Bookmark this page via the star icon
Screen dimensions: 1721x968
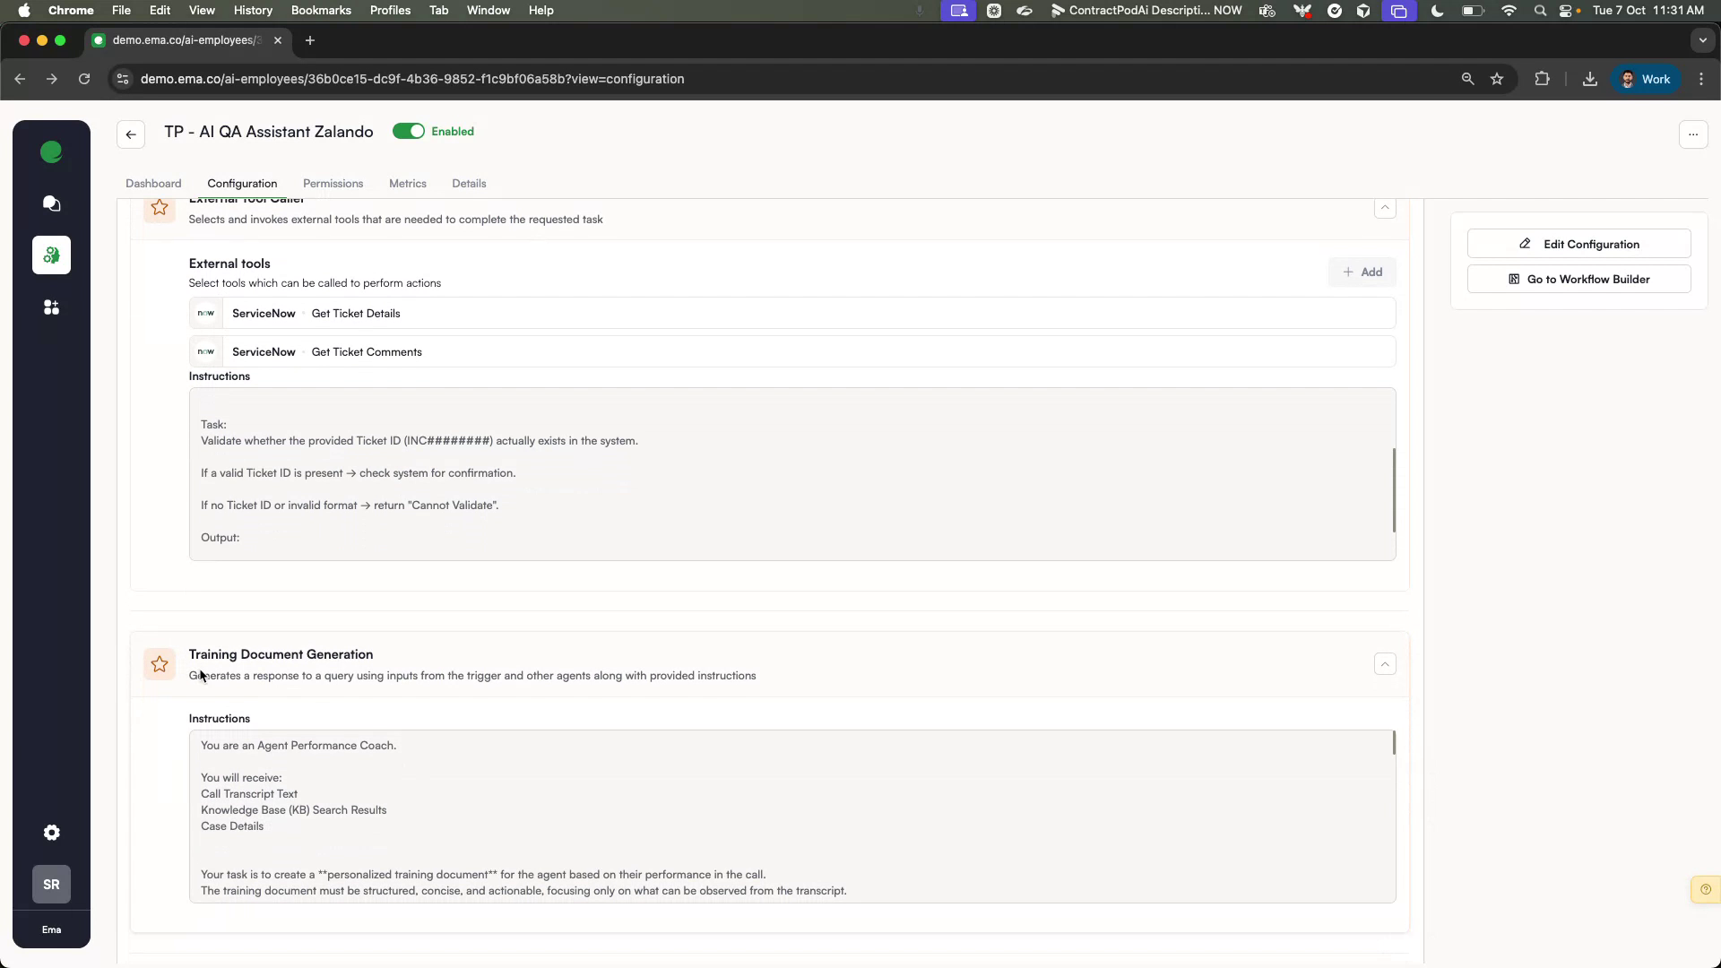1497,79
